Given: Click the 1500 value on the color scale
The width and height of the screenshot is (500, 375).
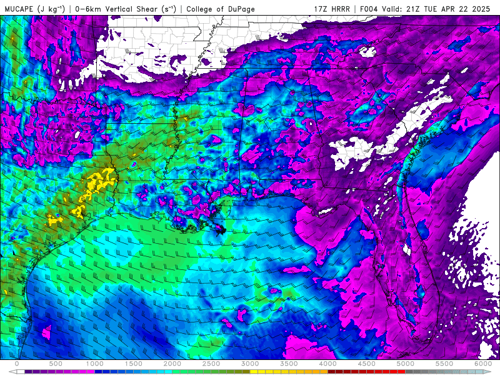Looking at the screenshot, I should tap(134, 364).
